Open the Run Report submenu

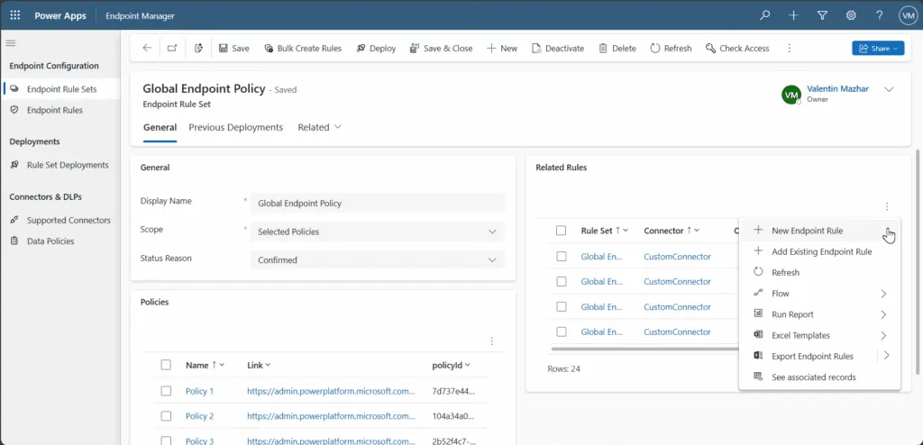(819, 314)
